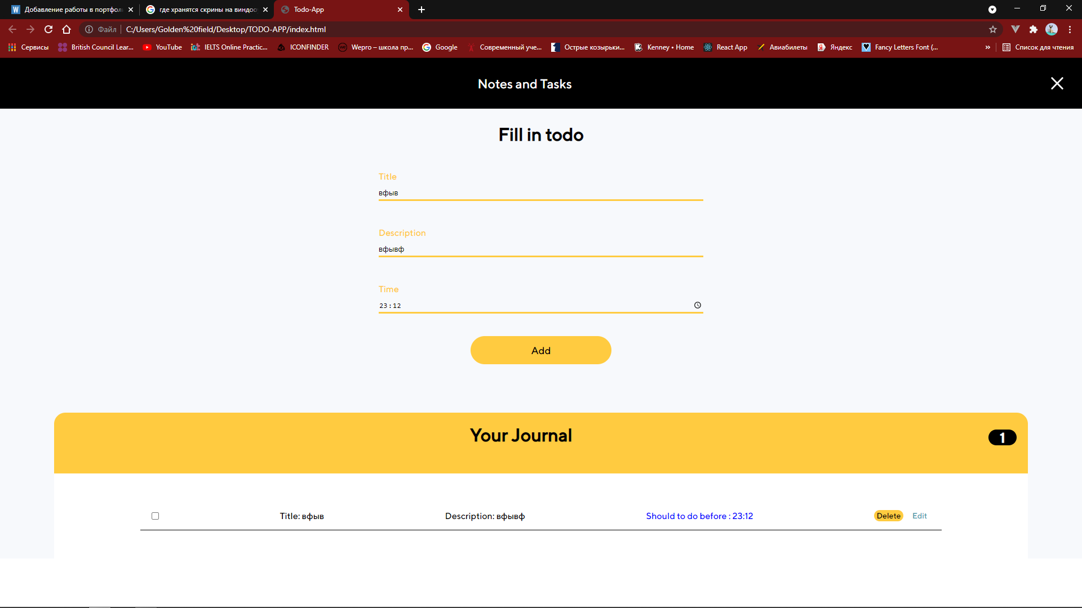Check the checkbox for the вфыв todo

155,516
